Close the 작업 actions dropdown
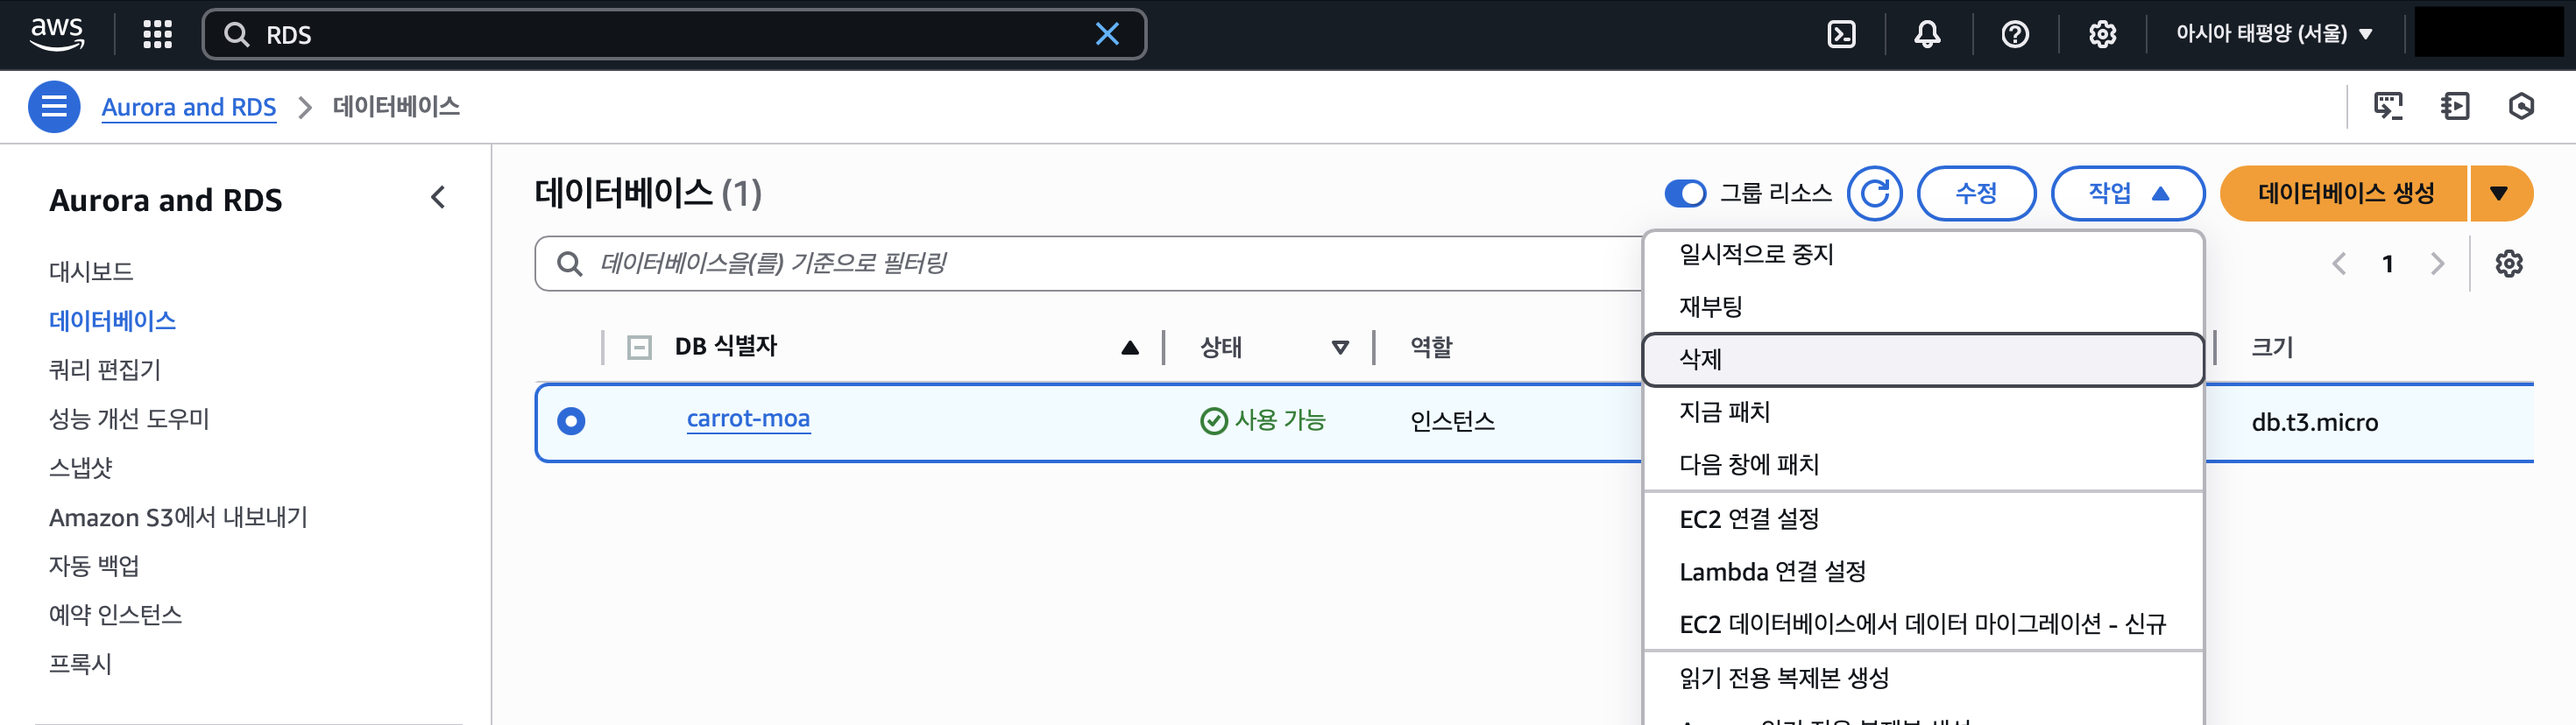The height and width of the screenshot is (725, 2576). tap(2127, 193)
